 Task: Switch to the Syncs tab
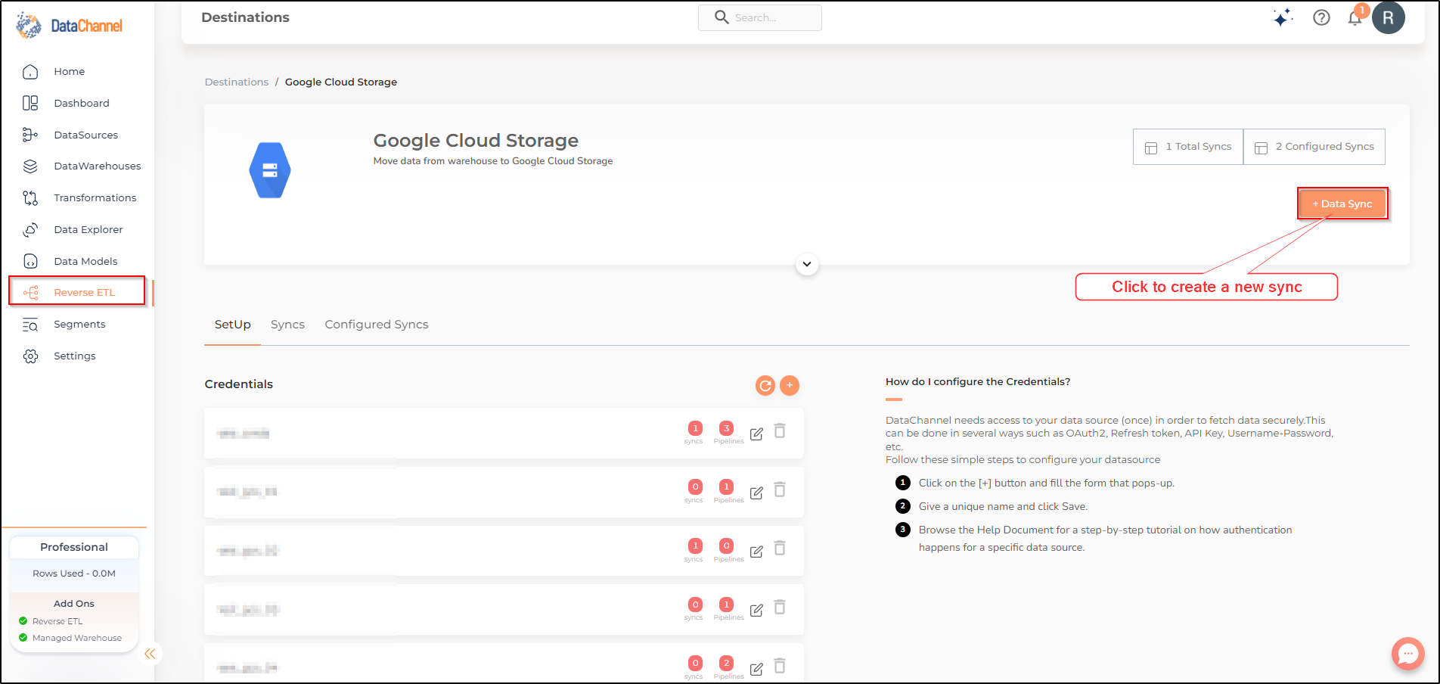coord(287,325)
